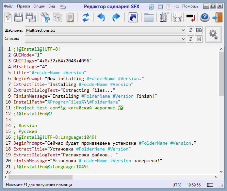Expand the Шаблоны dropdown showing MultiSections.txt
This screenshot has height=191, width=227.
tap(183, 30)
